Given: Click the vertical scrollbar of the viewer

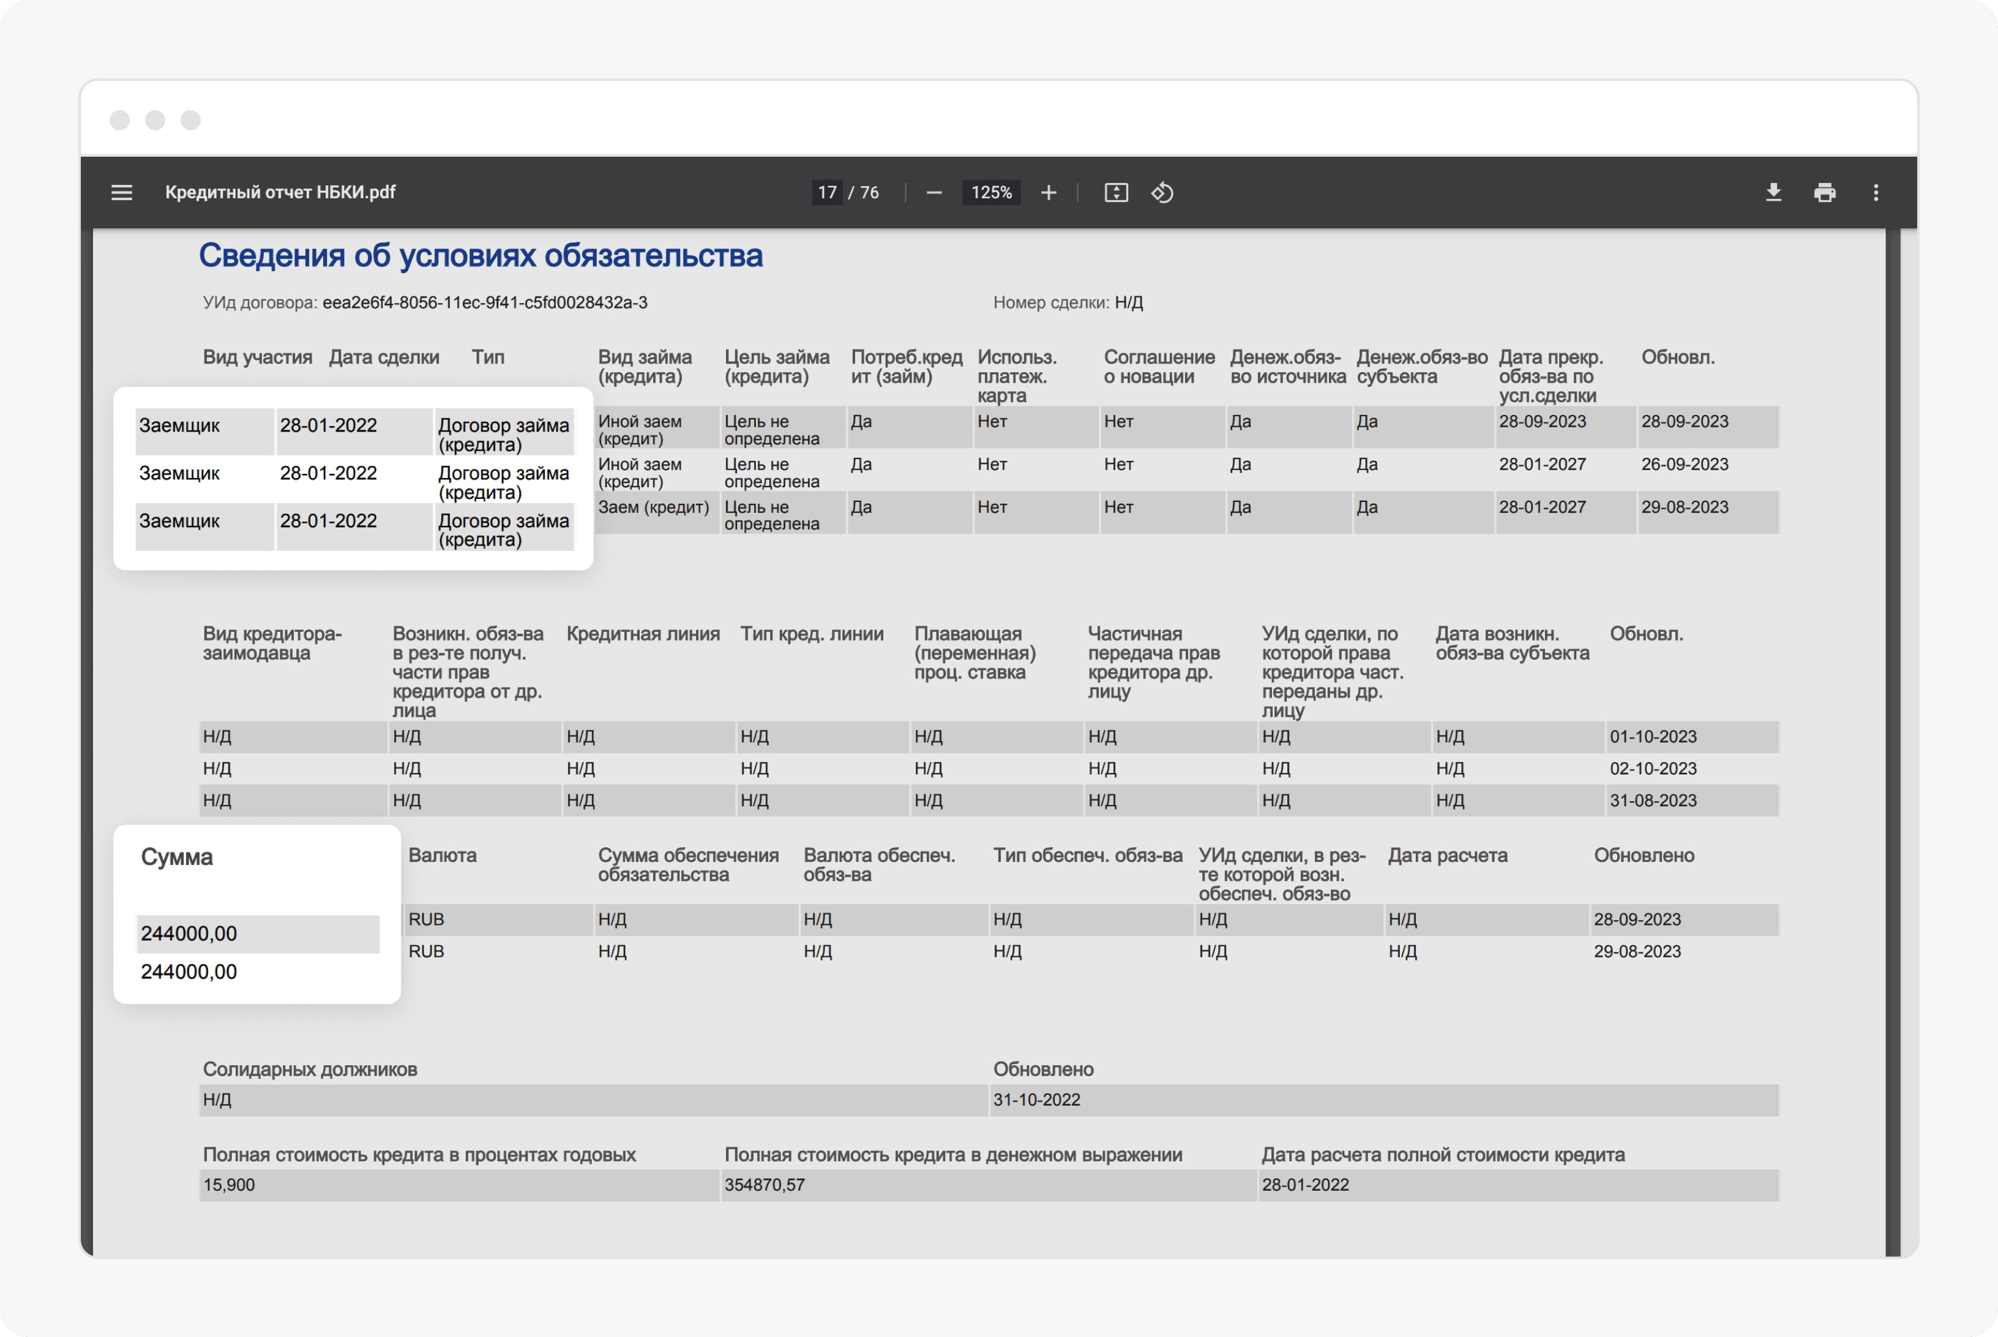Looking at the screenshot, I should [1892, 742].
